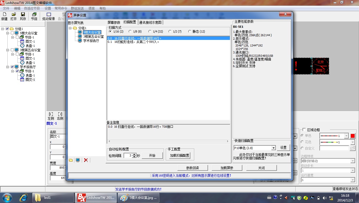Open the P10单色 quick scan dropdown
This screenshot has width=359, height=203.
[273, 148]
